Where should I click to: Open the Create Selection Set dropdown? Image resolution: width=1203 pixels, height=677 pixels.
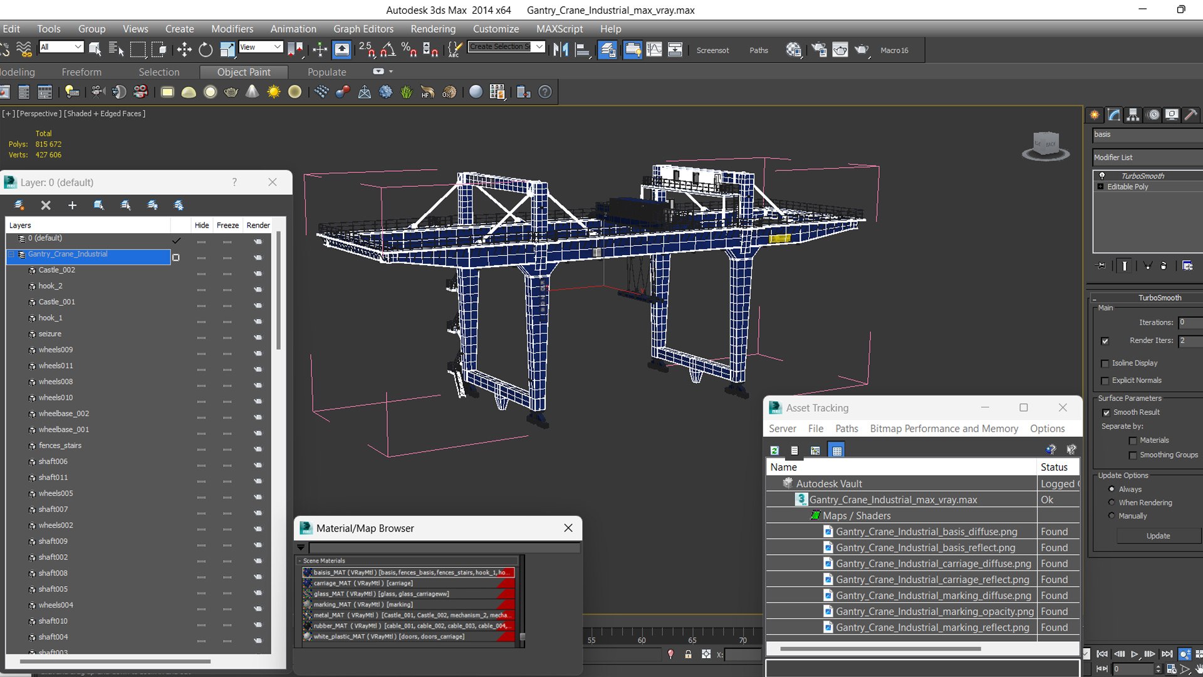point(506,47)
